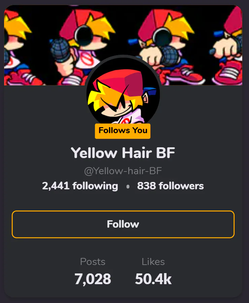249x303 pixels.
Task: Click the @Yellow-hair-BF username handle
Action: tap(123, 171)
